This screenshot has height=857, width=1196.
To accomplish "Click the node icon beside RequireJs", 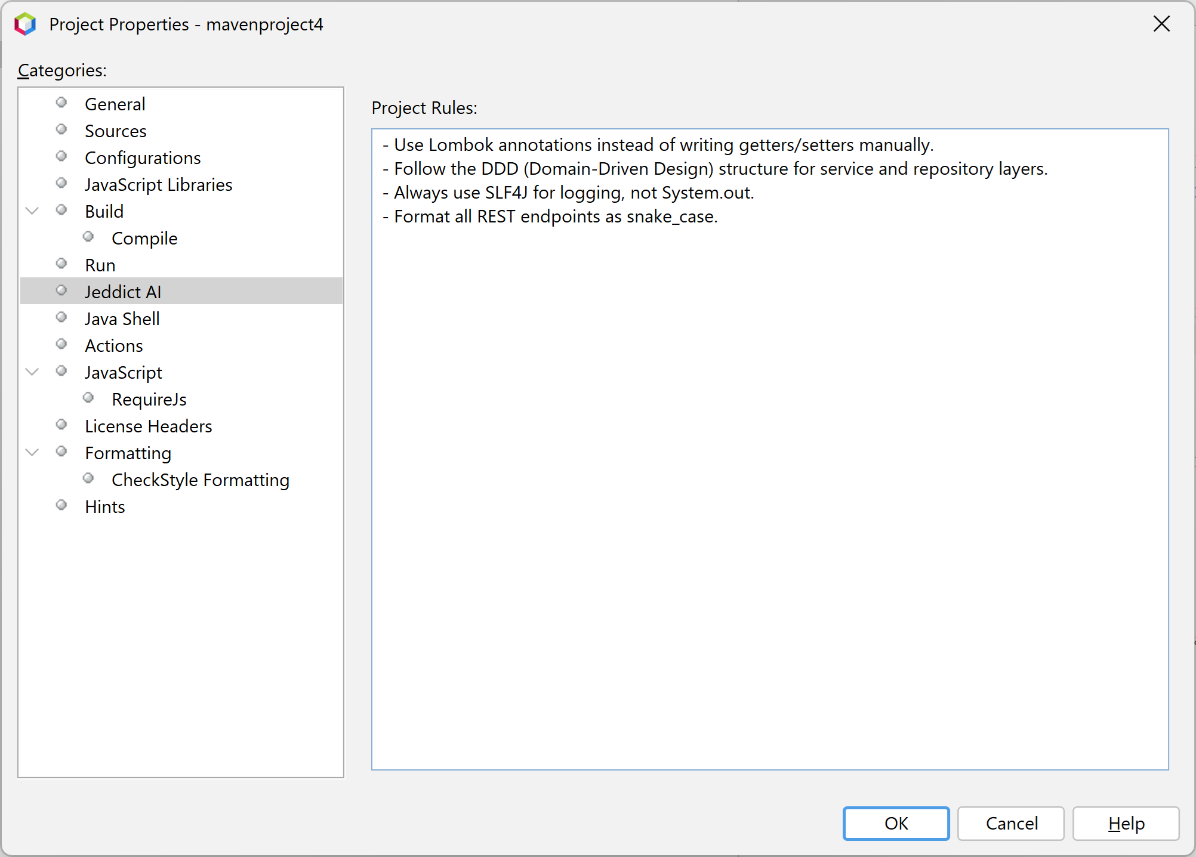I will pos(88,398).
